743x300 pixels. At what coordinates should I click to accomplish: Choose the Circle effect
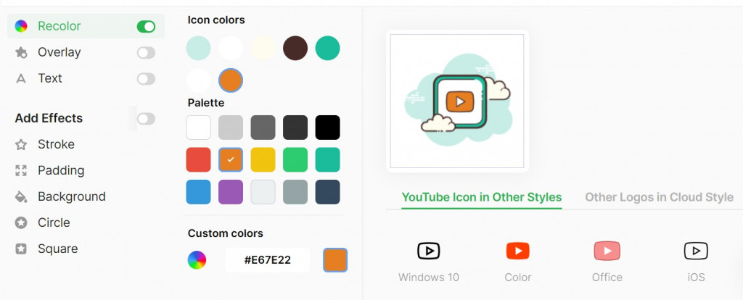[x=54, y=222]
